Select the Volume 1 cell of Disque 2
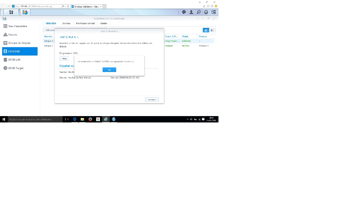The image size is (364, 204). tap(204, 46)
